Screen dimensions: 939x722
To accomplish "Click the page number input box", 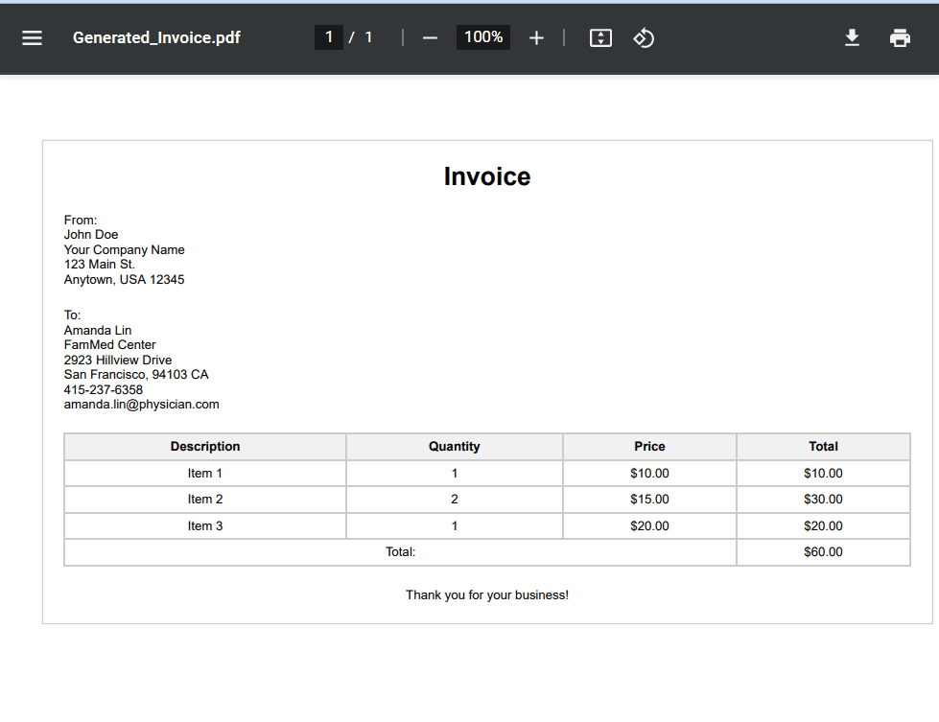I will coord(329,36).
